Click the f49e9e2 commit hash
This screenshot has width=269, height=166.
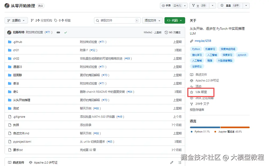(148, 32)
